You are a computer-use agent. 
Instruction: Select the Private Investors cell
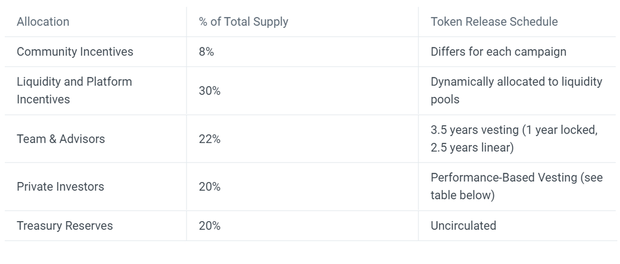click(x=60, y=187)
